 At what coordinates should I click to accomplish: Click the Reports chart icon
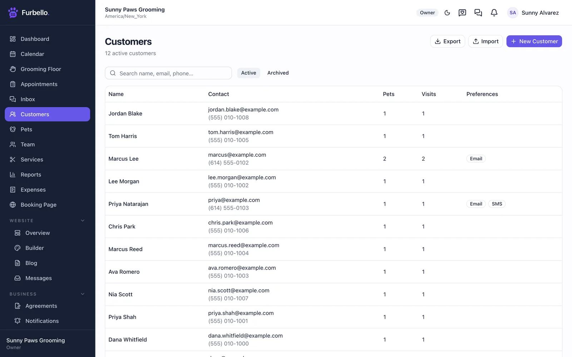click(x=13, y=175)
